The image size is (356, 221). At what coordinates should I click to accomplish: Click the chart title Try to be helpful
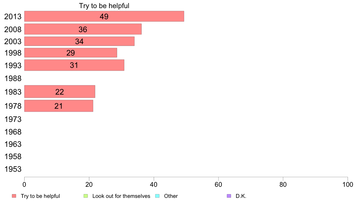(104, 6)
